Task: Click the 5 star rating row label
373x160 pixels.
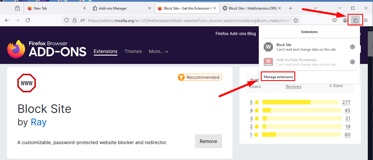Action: click(254, 102)
